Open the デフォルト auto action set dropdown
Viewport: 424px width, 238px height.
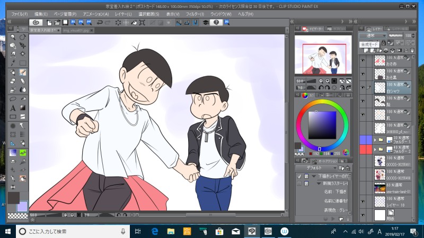coord(316,168)
